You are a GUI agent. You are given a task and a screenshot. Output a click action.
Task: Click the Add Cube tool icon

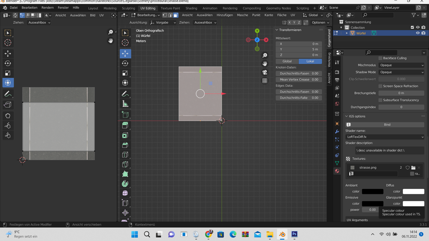pyautogui.click(x=125, y=114)
